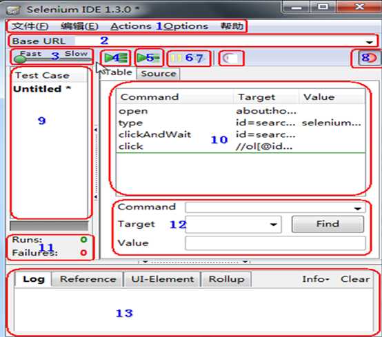This screenshot has width=382, height=337.
Task: Open the Options menu
Action: (x=187, y=26)
